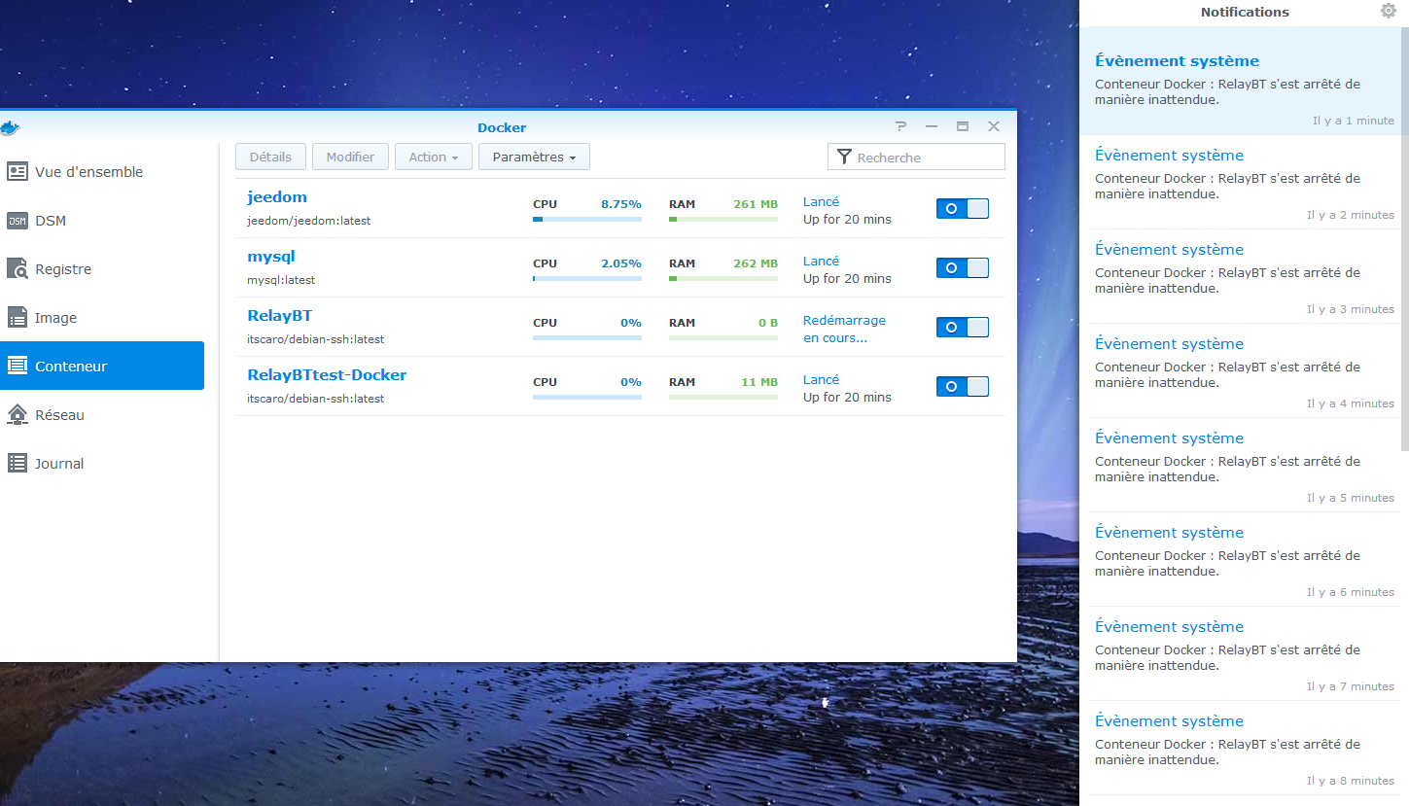Toggle the RelayBT container switch

963,327
